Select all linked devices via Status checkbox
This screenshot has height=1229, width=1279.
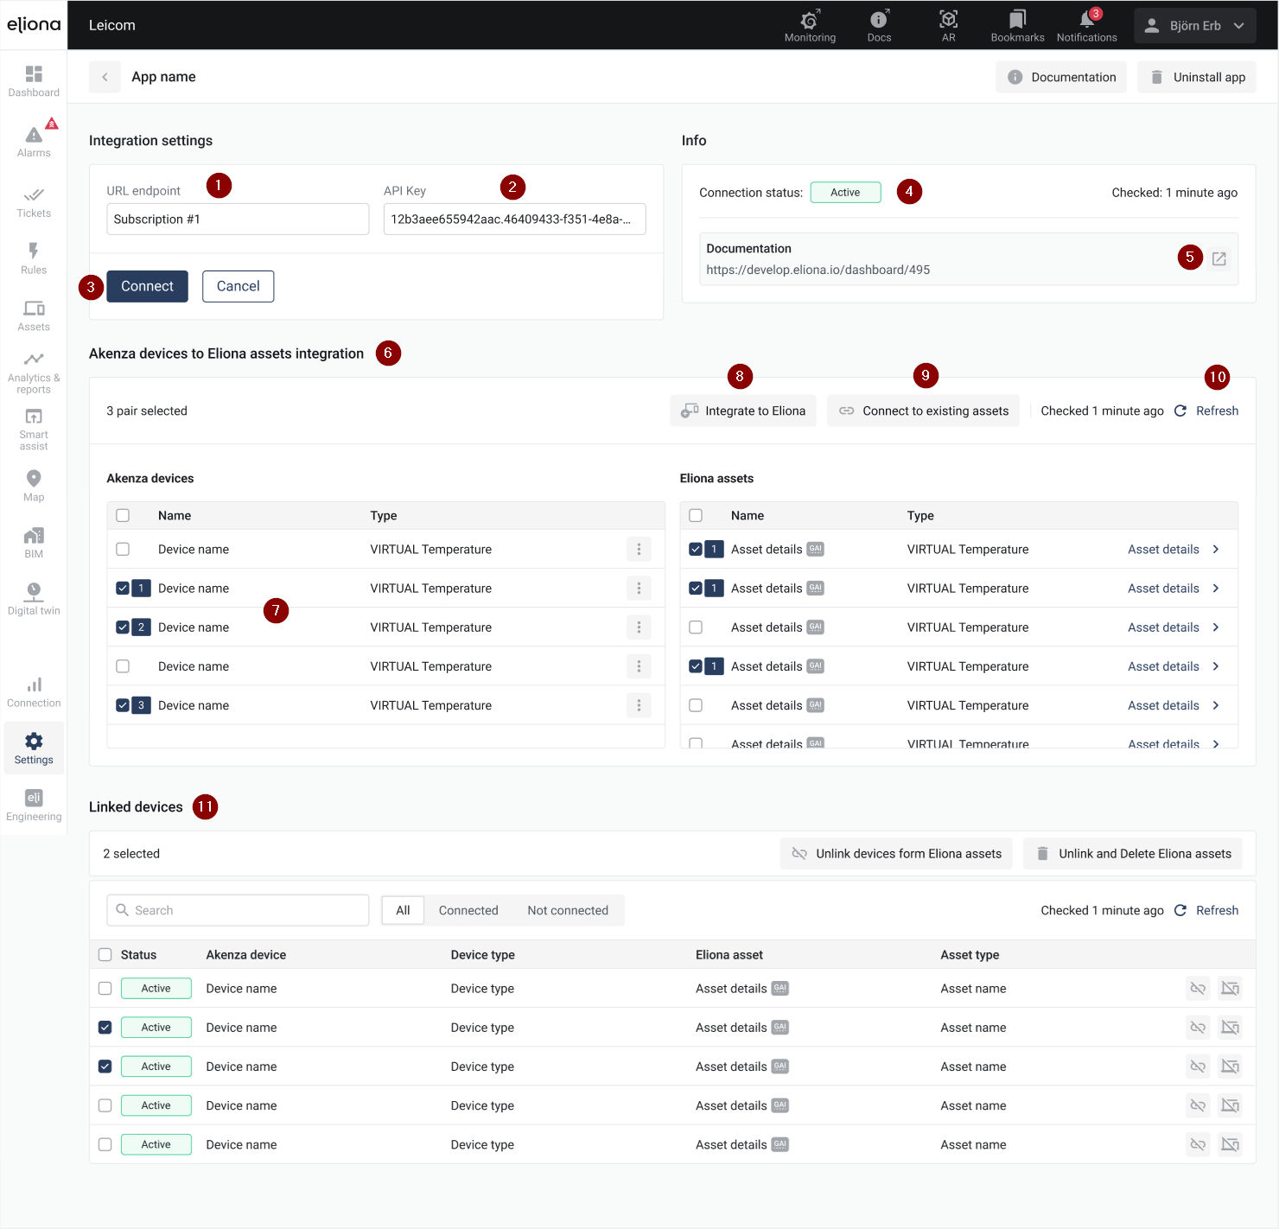tap(105, 955)
